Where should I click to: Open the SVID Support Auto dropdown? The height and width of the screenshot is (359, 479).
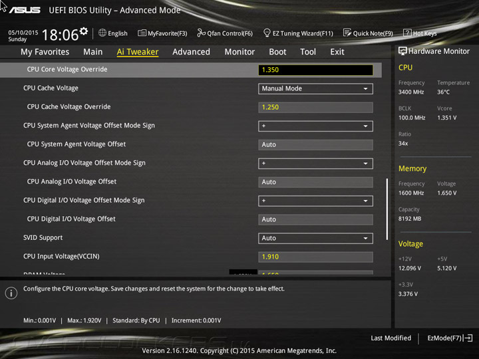coord(315,238)
